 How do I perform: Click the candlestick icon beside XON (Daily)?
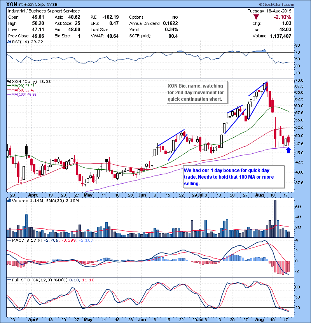(x=9, y=82)
